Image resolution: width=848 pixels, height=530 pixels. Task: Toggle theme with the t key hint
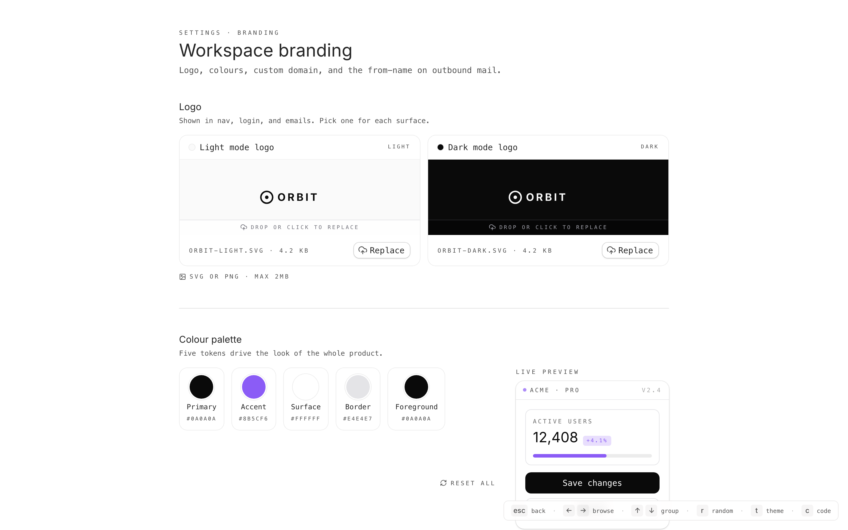click(x=756, y=511)
